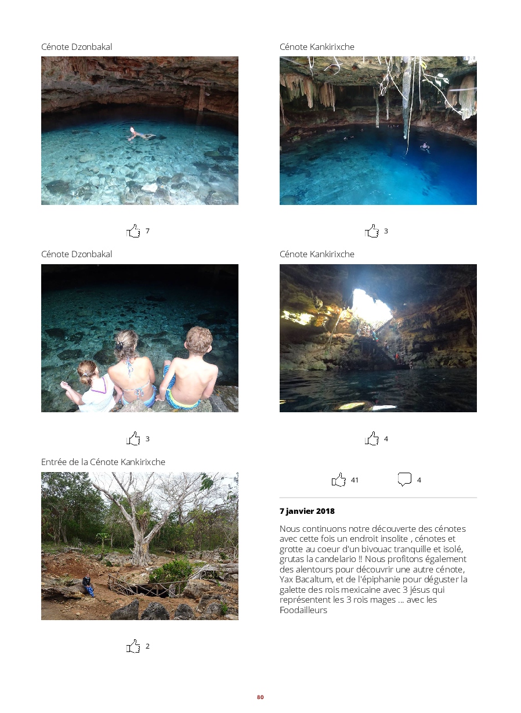
Task: Select the first Cénote Dzonbakal caption
Action: (x=77, y=47)
